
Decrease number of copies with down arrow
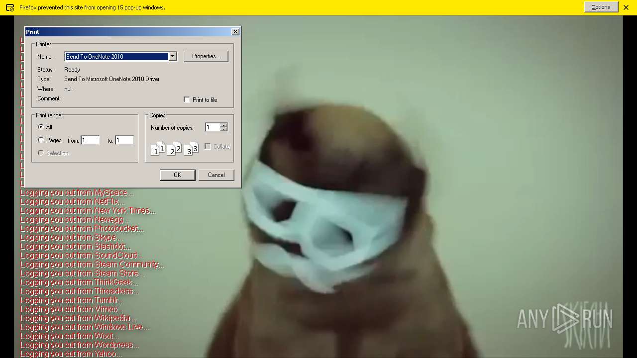(x=223, y=130)
